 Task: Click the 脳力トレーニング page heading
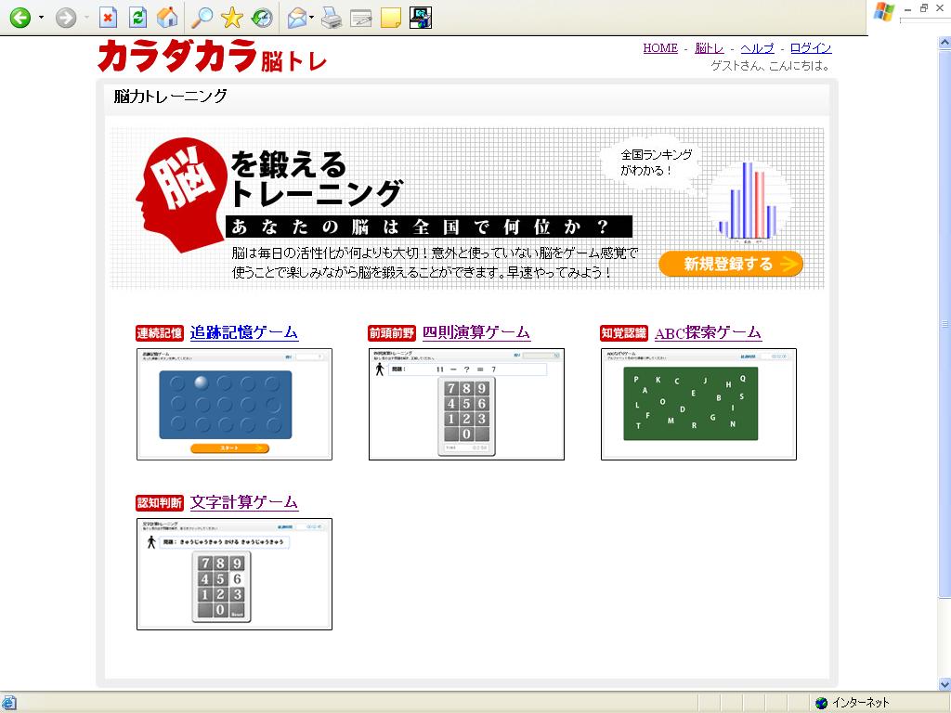(x=171, y=96)
